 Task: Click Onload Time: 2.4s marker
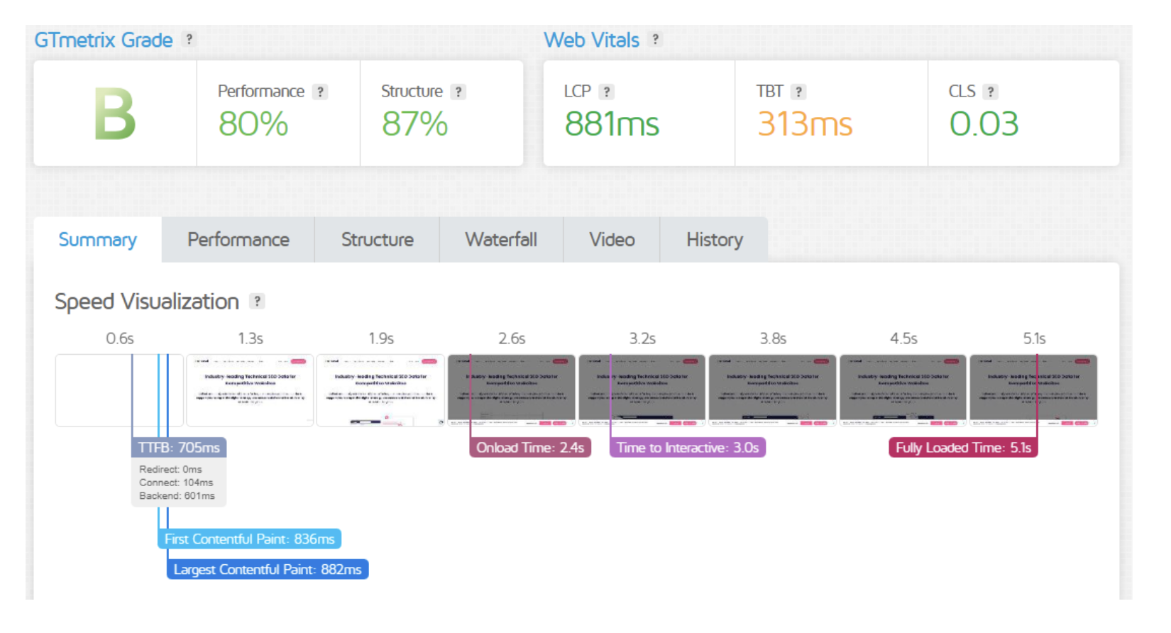tap(530, 448)
